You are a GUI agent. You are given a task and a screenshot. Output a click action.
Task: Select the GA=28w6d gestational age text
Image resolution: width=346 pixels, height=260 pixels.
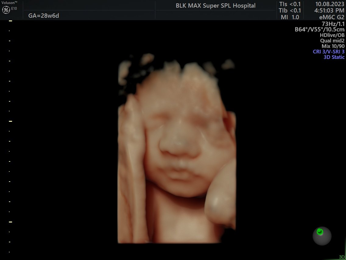[44, 16]
